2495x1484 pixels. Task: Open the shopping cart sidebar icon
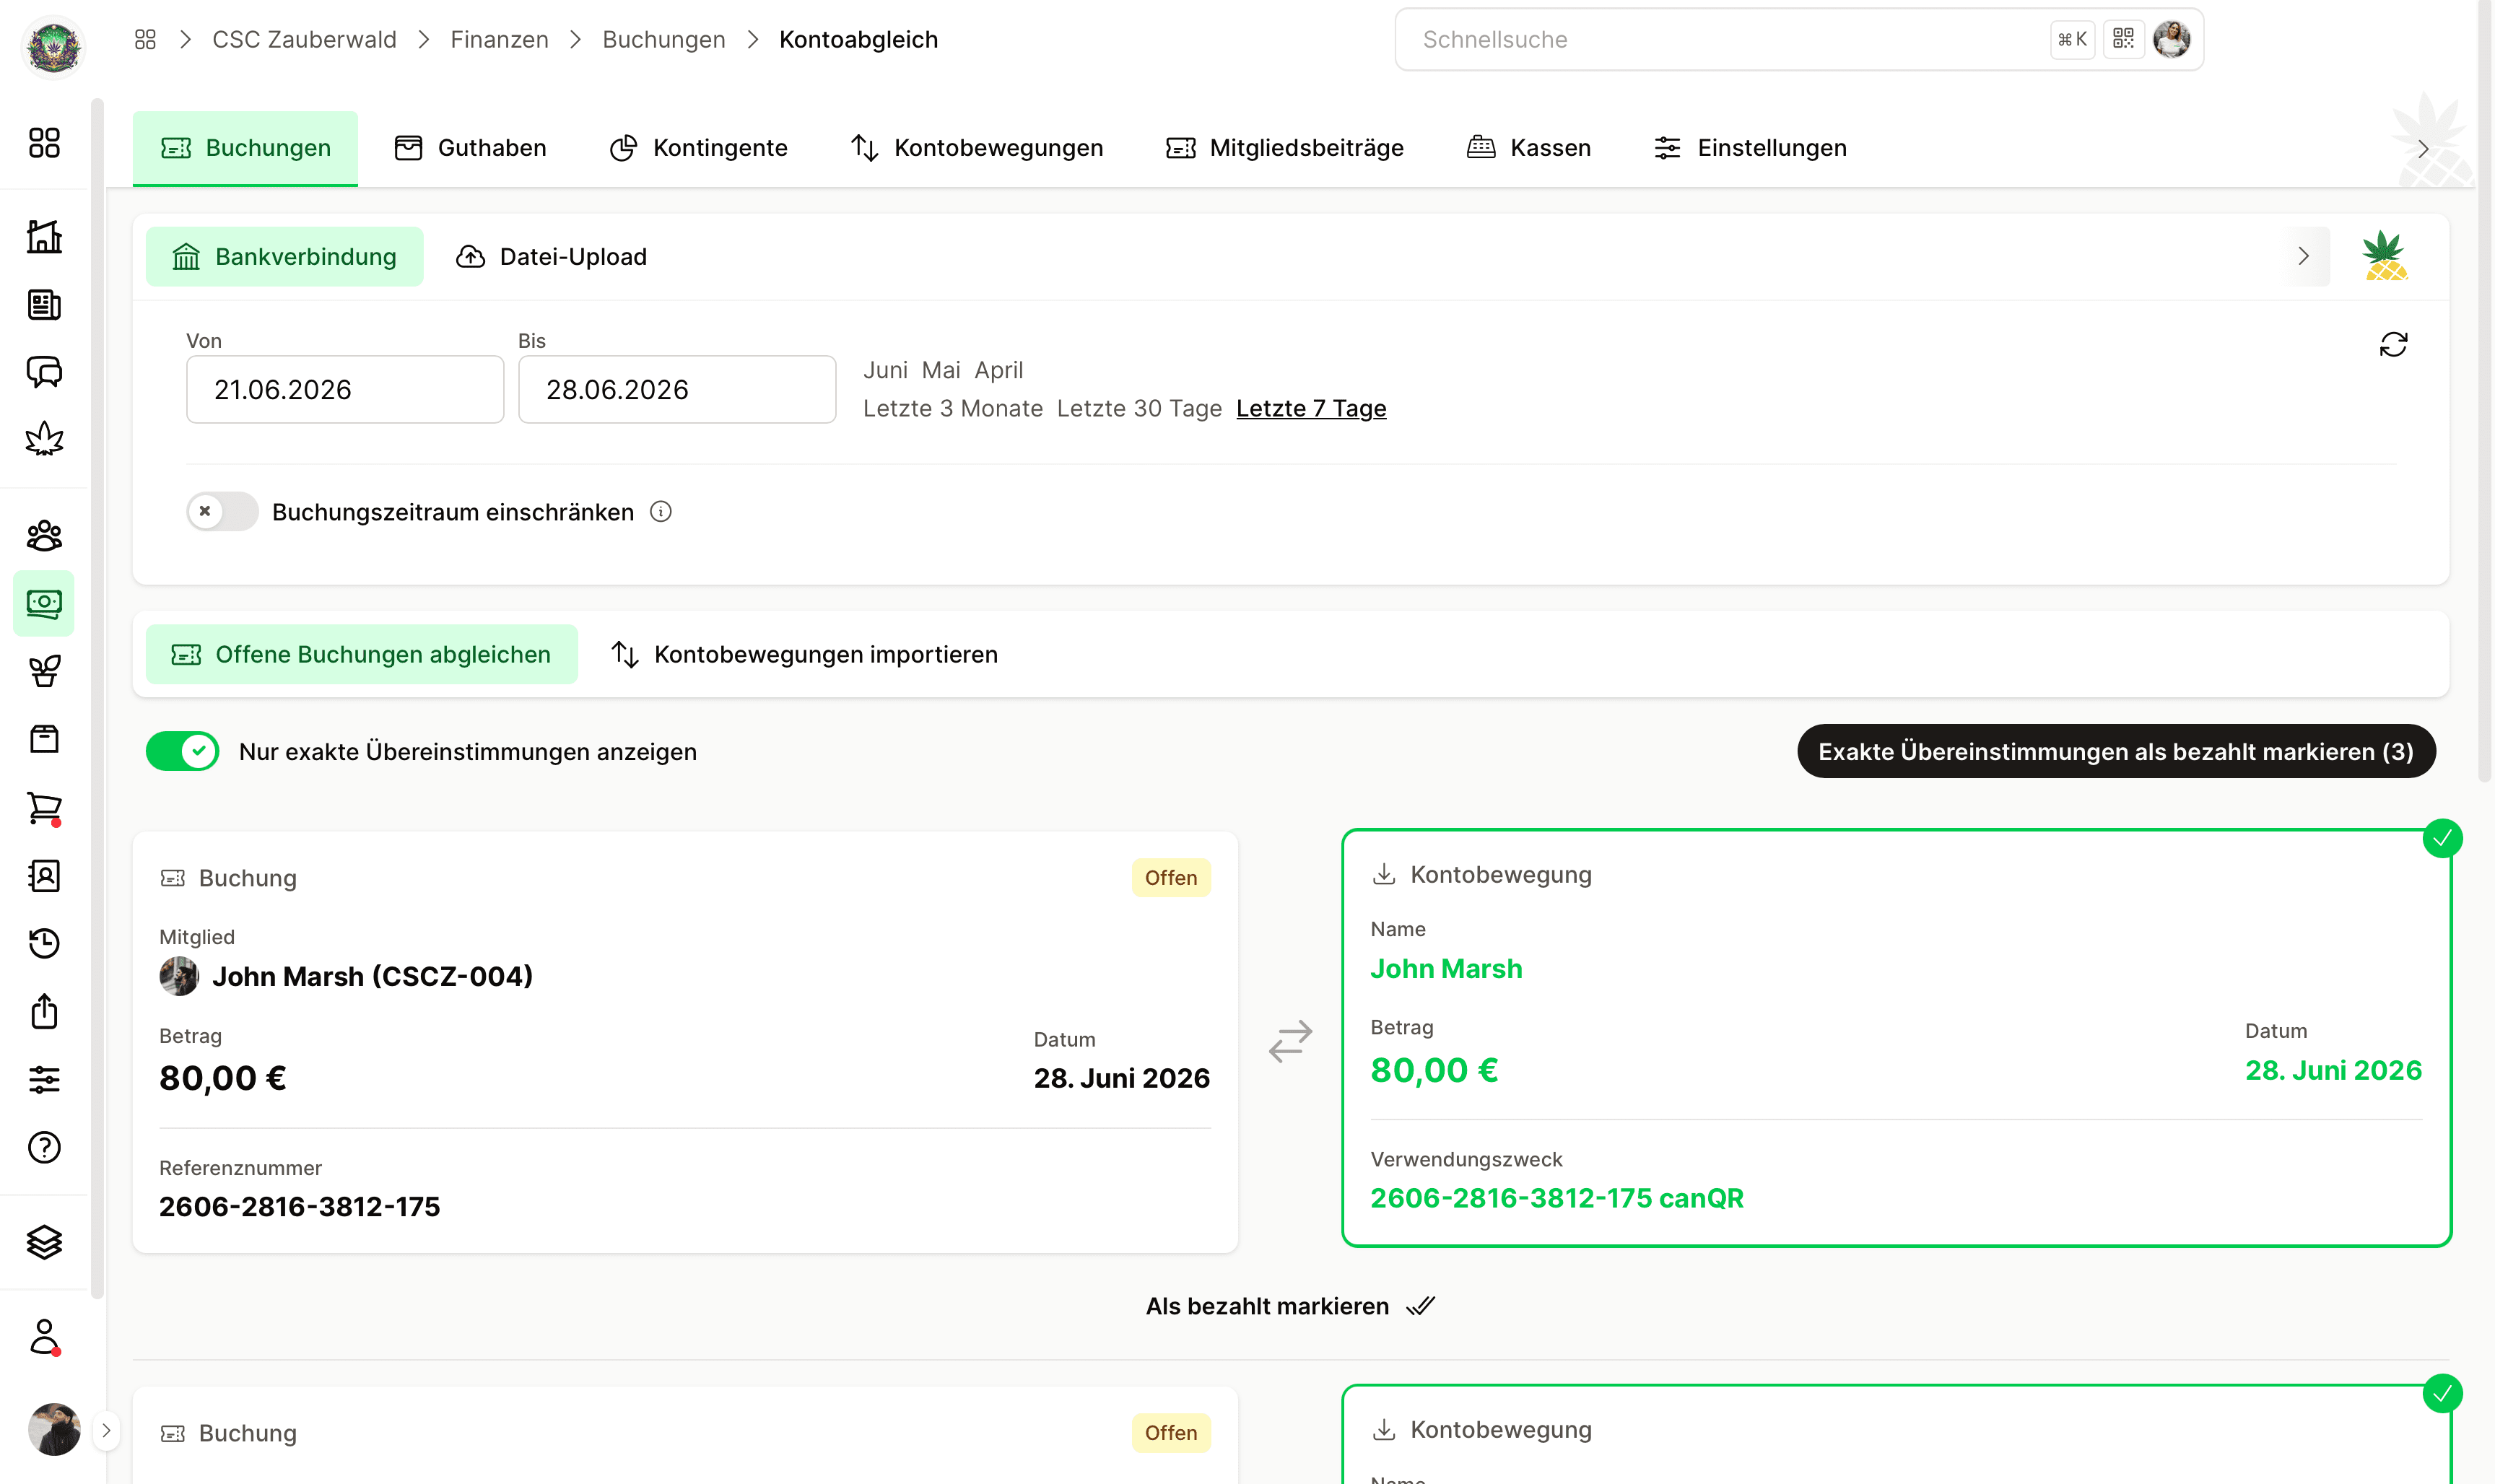[44, 808]
